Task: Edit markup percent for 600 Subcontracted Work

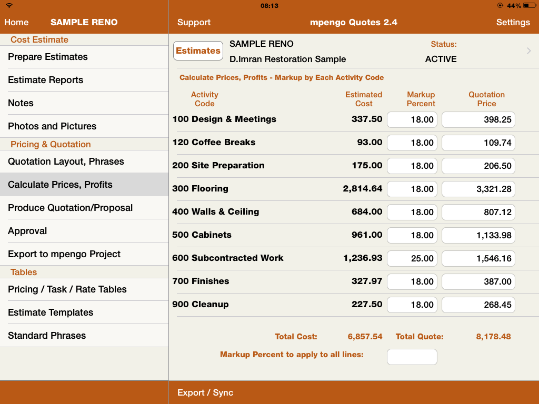Action: [412, 258]
